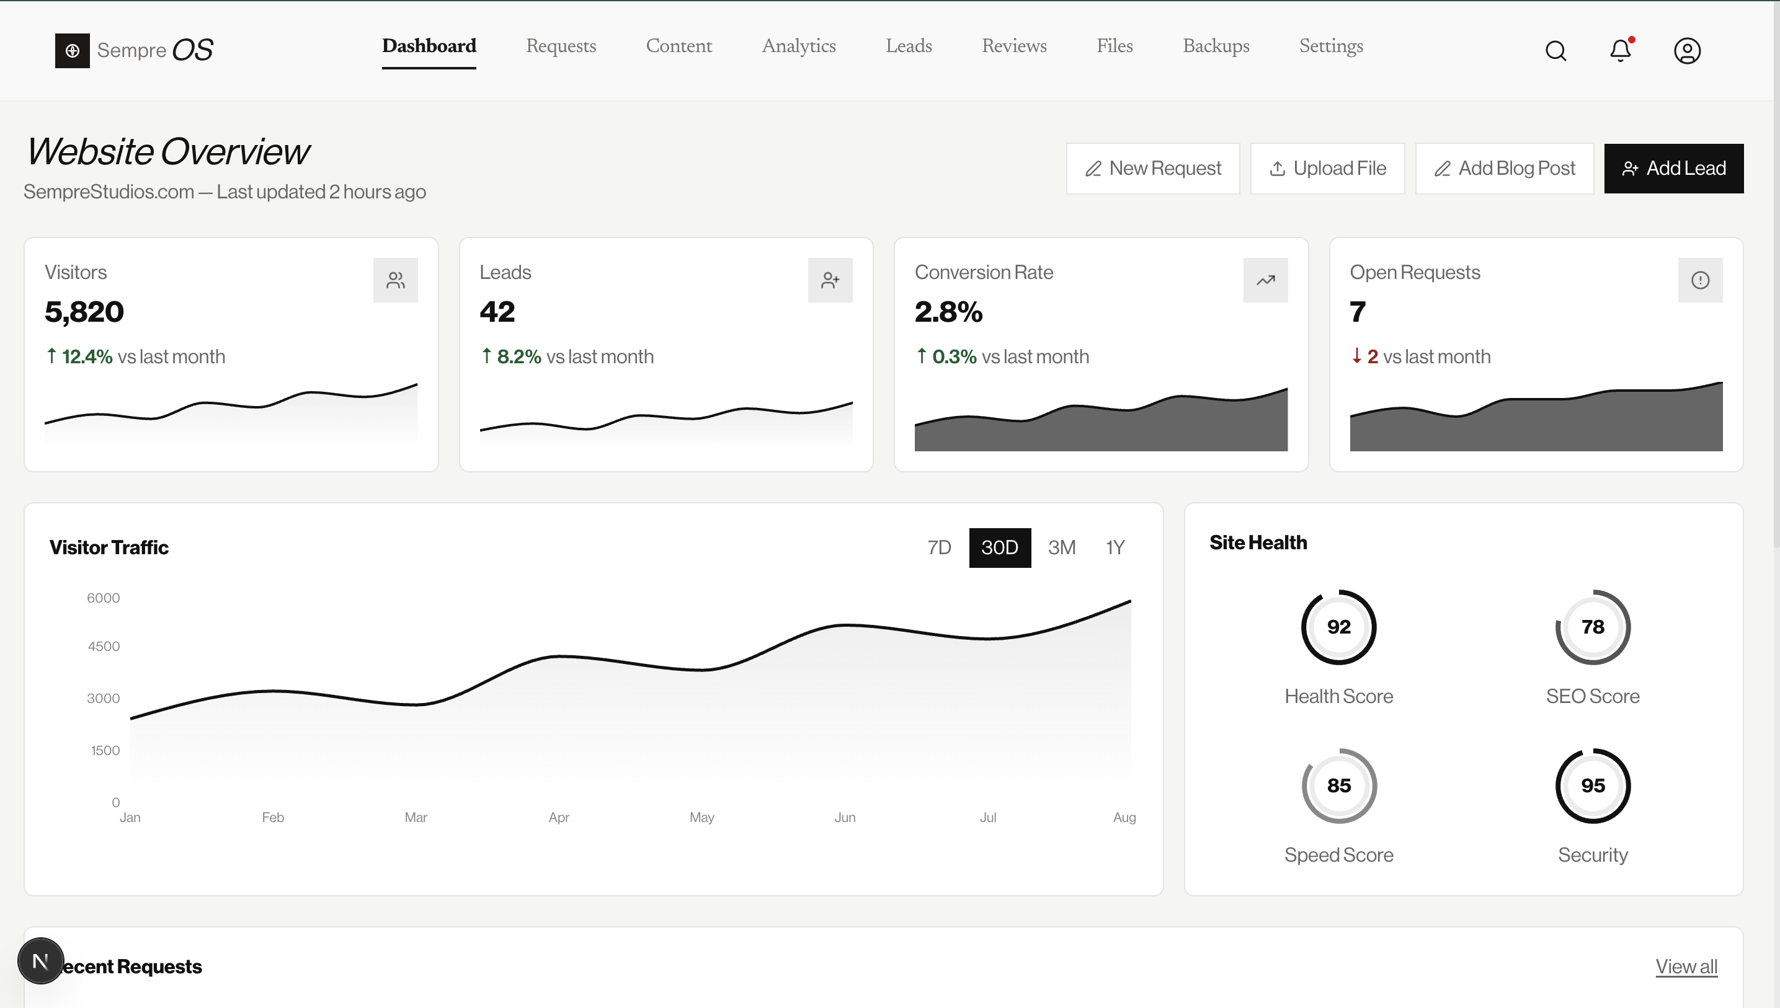Switch traffic range to 1Y
Image resolution: width=1780 pixels, height=1008 pixels.
[x=1115, y=547]
